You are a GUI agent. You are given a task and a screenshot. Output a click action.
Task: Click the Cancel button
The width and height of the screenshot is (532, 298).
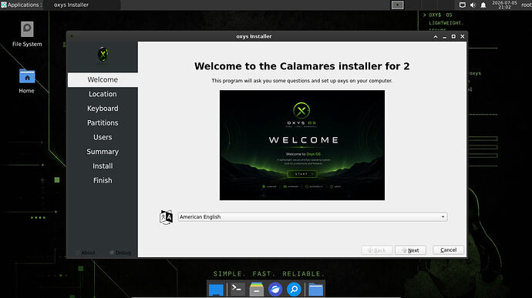coord(448,249)
